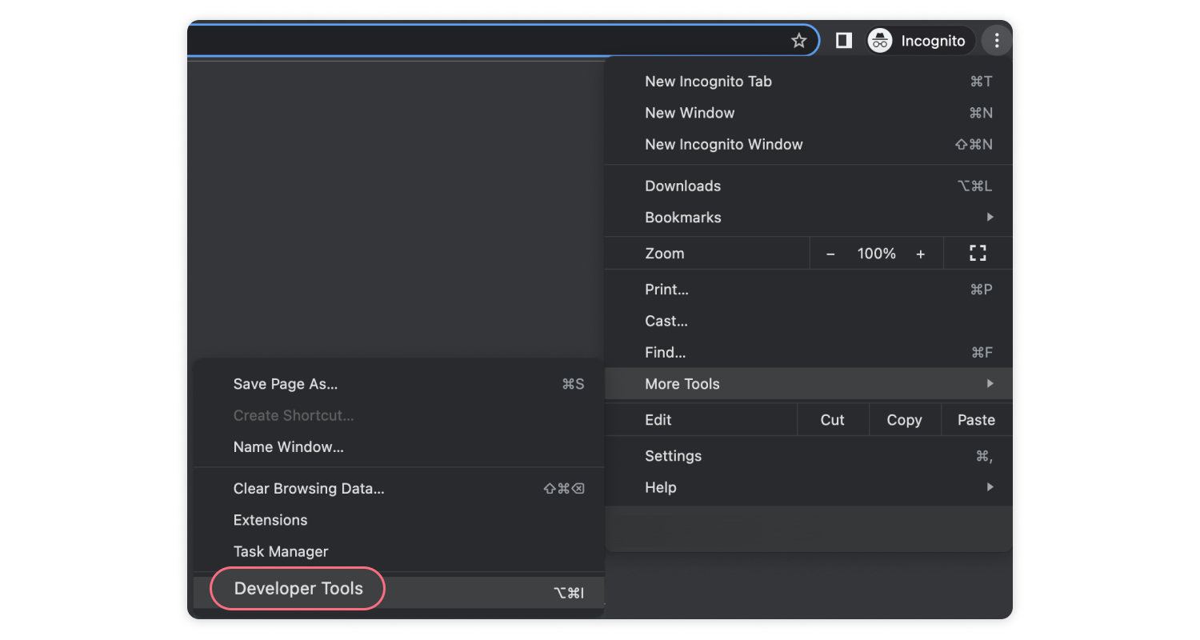Click the Incognito profile icon
Image resolution: width=1200 pixels, height=640 pixels.
[878, 40]
